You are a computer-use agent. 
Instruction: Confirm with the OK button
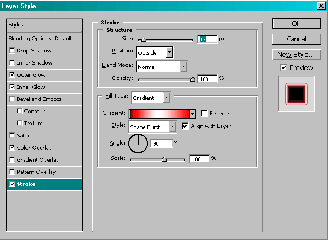pyautogui.click(x=297, y=24)
